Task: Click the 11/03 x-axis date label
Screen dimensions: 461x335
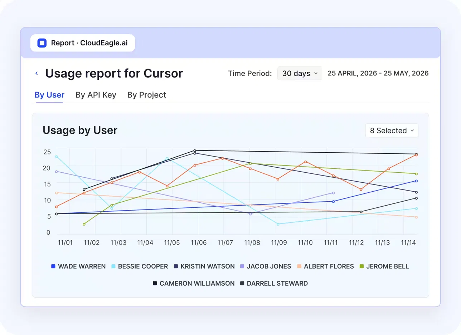Action: click(x=118, y=243)
